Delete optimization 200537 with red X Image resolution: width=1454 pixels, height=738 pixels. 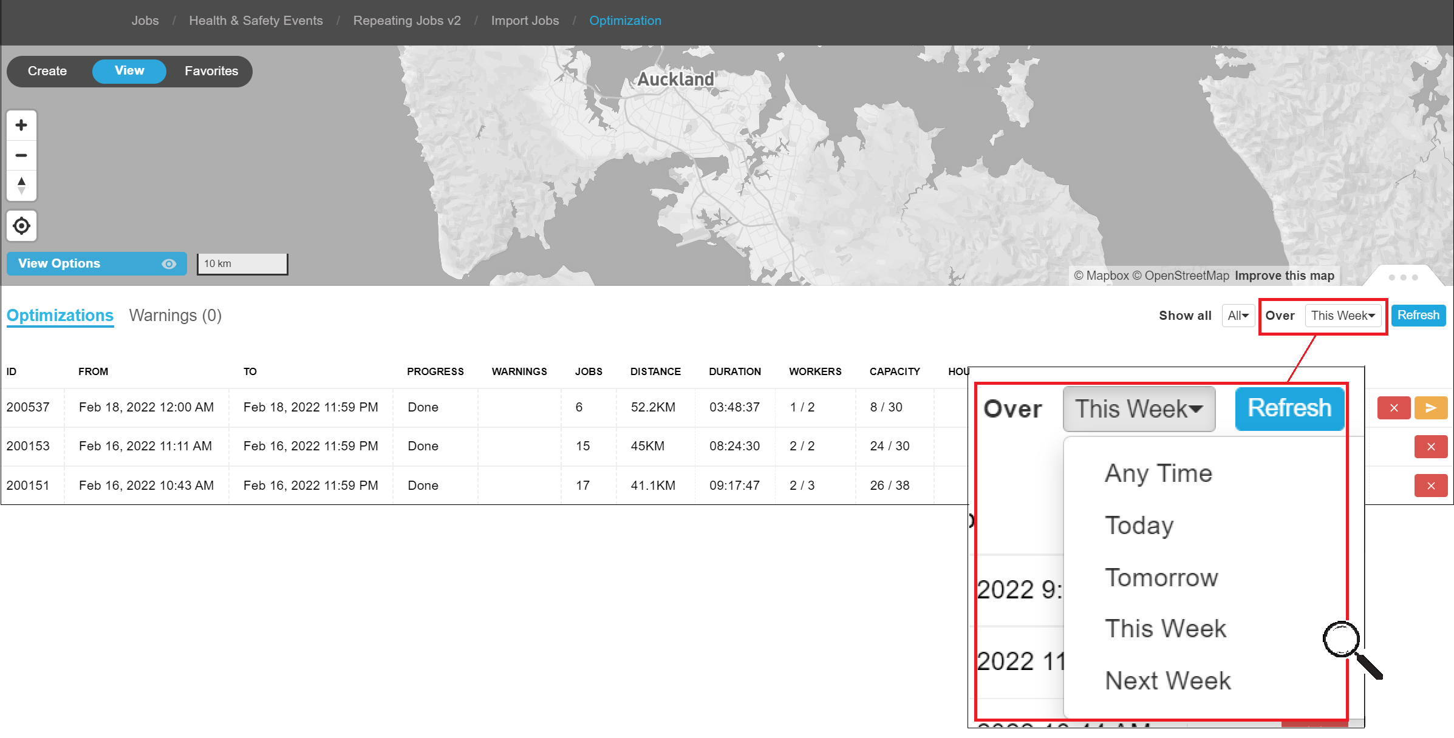click(x=1394, y=408)
